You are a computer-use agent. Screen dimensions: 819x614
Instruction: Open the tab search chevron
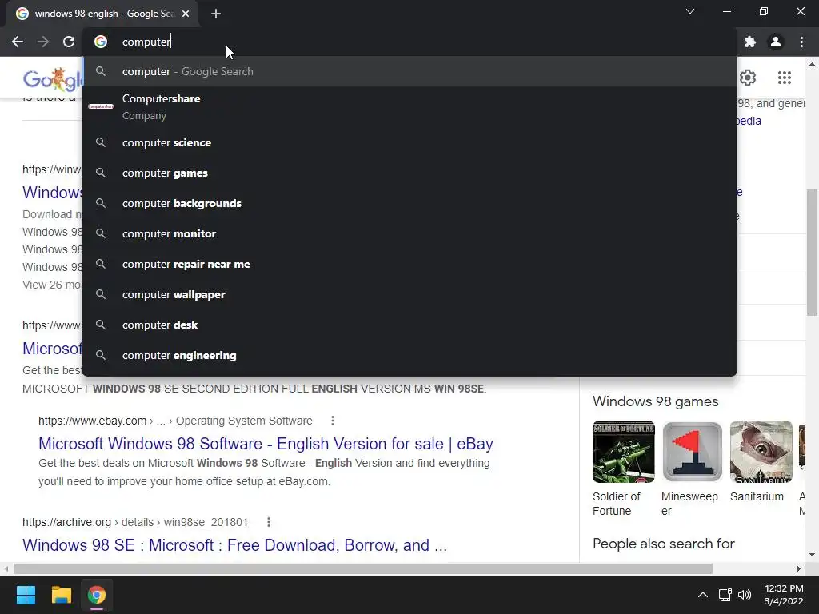pyautogui.click(x=690, y=11)
